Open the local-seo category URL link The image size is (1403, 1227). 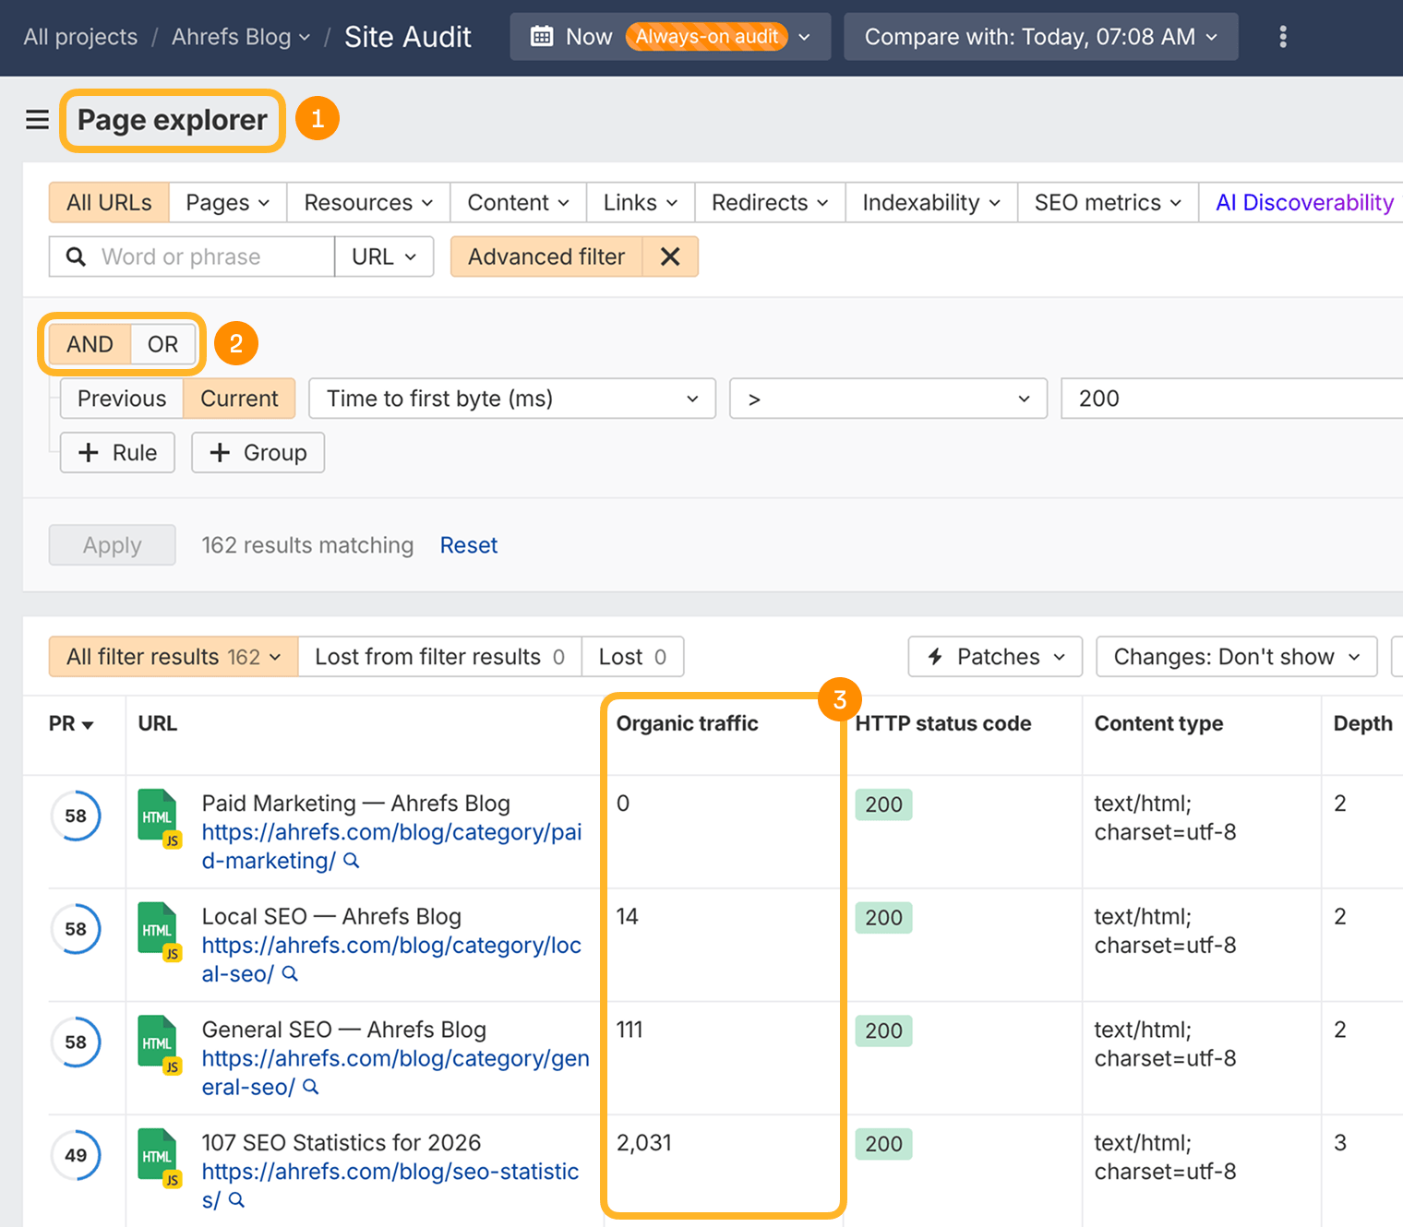click(391, 959)
